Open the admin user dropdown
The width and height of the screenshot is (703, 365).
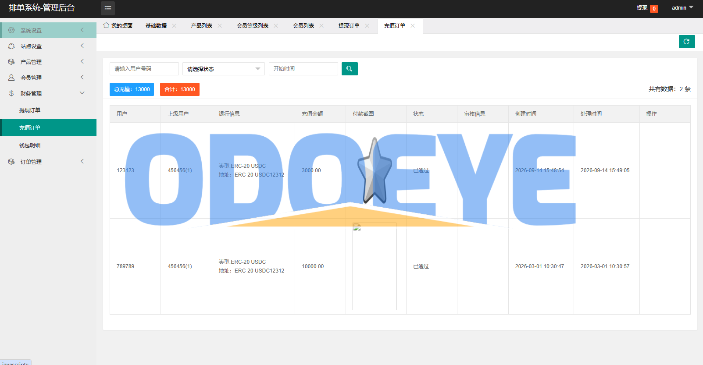682,8
